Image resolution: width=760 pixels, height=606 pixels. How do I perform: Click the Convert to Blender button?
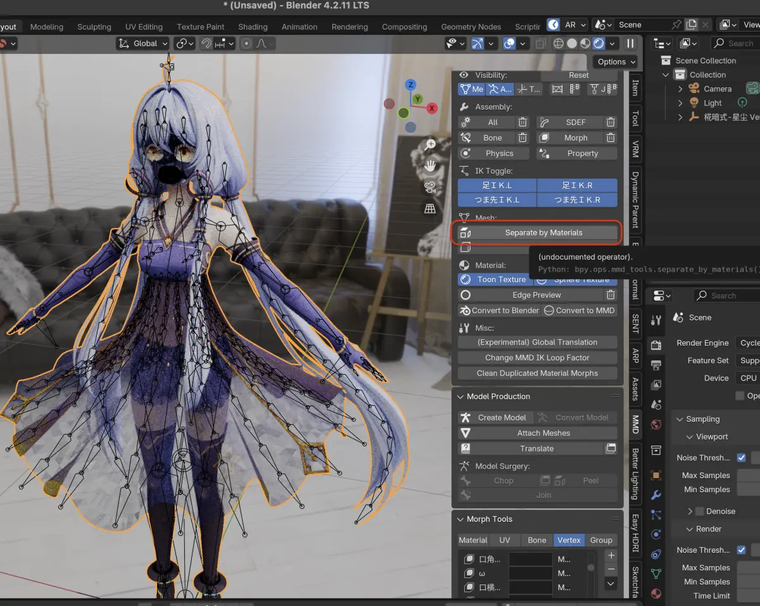(500, 310)
